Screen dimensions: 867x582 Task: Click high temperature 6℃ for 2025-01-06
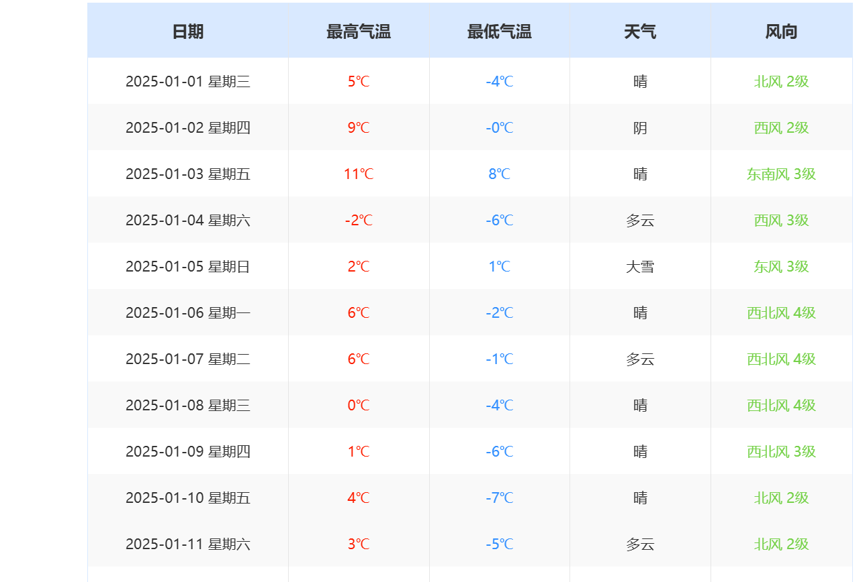[359, 312]
